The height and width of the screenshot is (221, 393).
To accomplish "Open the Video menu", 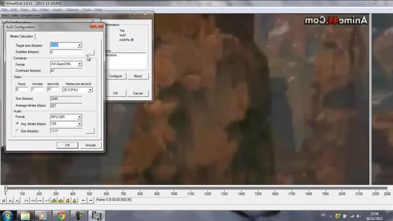I will coord(45,10).
